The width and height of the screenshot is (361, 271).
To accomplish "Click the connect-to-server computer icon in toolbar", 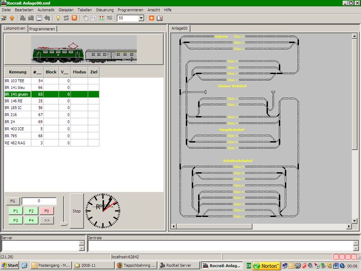I will click(x=4, y=18).
